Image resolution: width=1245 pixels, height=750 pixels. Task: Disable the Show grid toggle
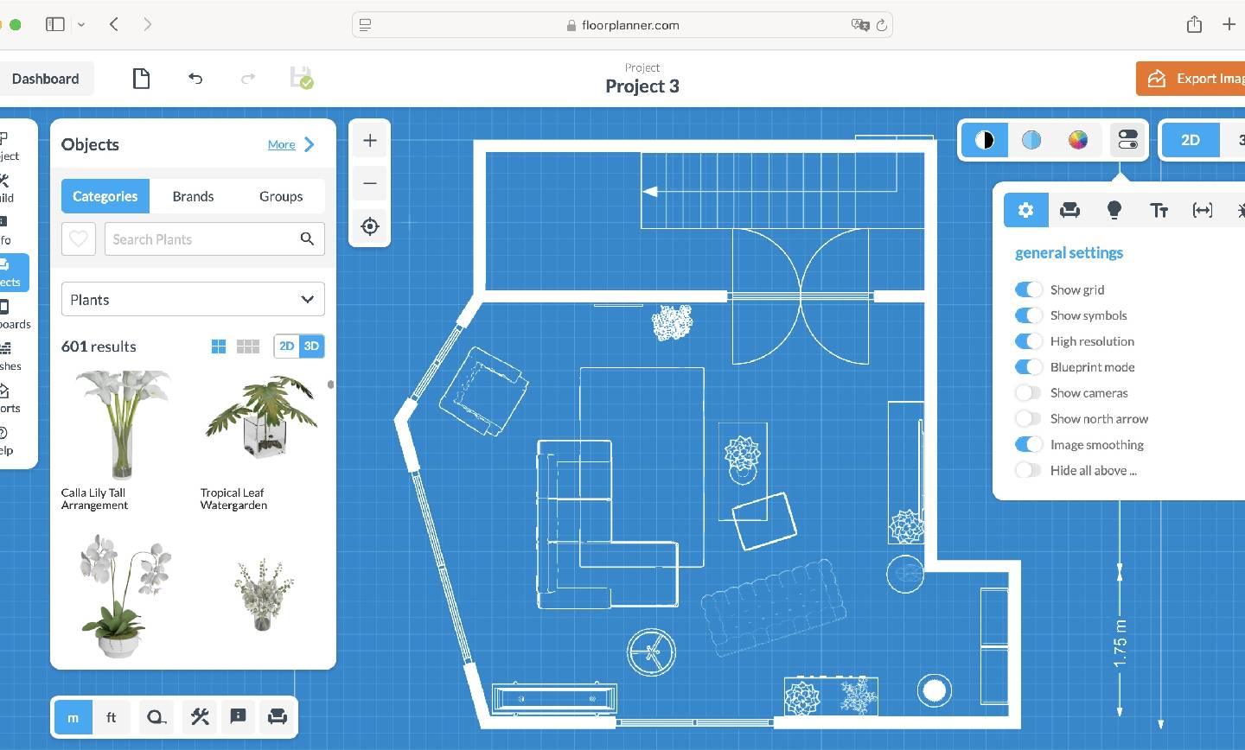click(x=1028, y=289)
